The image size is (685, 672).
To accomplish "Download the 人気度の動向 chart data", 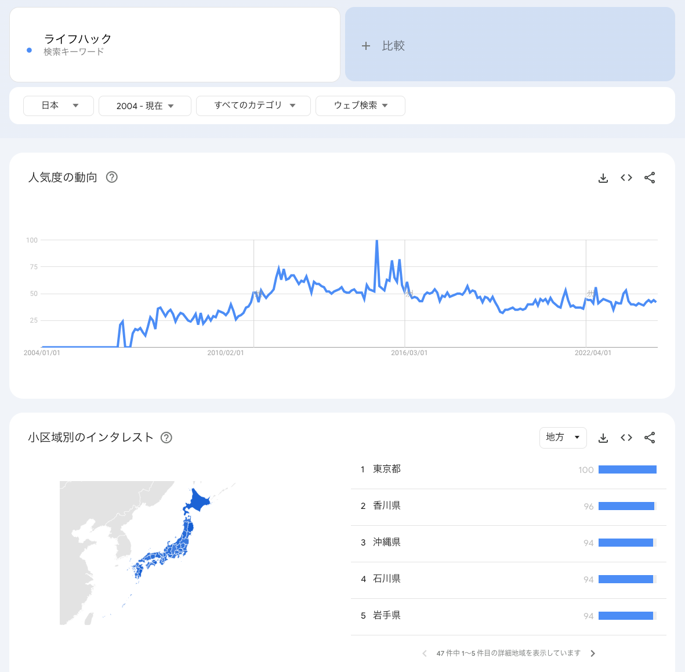I will pos(603,178).
